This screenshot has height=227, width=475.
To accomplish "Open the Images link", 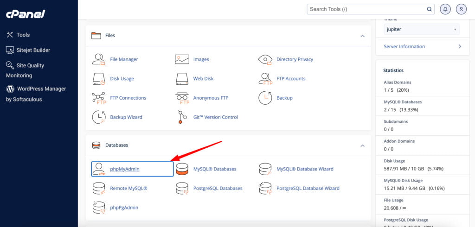I will (201, 59).
